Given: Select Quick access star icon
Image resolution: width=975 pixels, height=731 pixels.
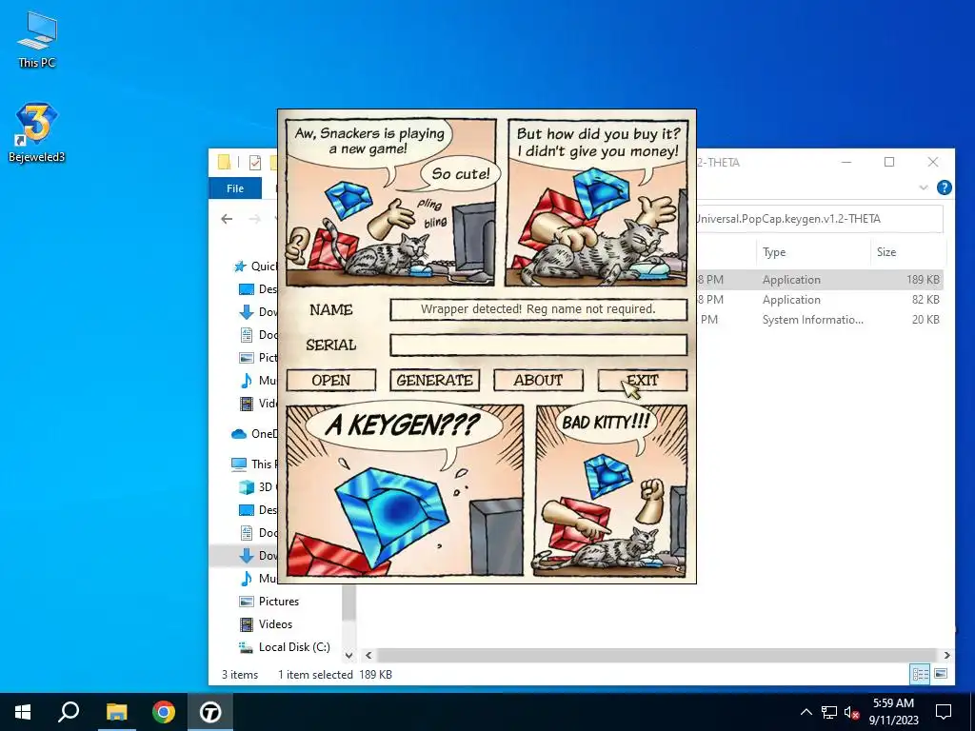Looking at the screenshot, I should [240, 267].
